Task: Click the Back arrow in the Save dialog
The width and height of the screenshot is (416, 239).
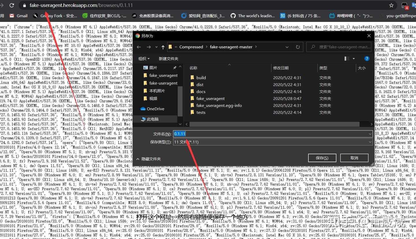Action: 139,47
